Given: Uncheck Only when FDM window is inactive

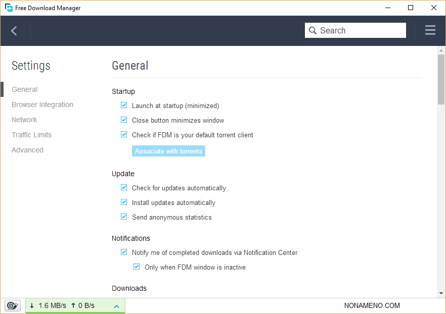Looking at the screenshot, I should click(x=137, y=267).
